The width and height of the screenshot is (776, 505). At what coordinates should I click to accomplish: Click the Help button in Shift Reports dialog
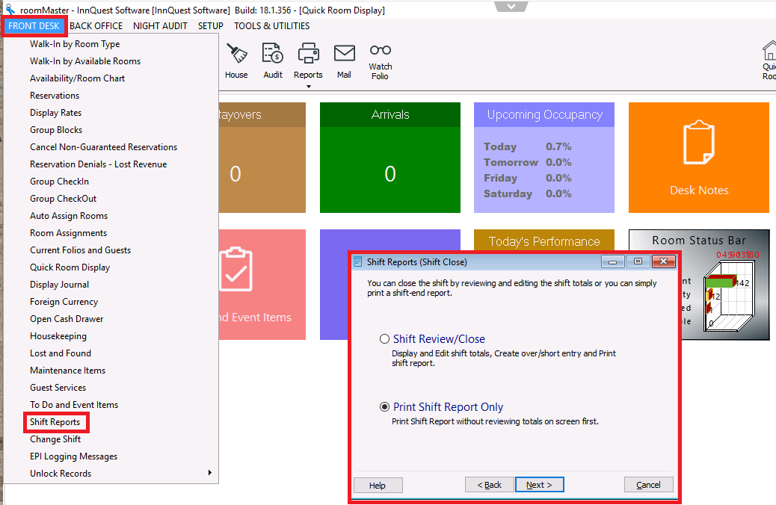pos(378,486)
